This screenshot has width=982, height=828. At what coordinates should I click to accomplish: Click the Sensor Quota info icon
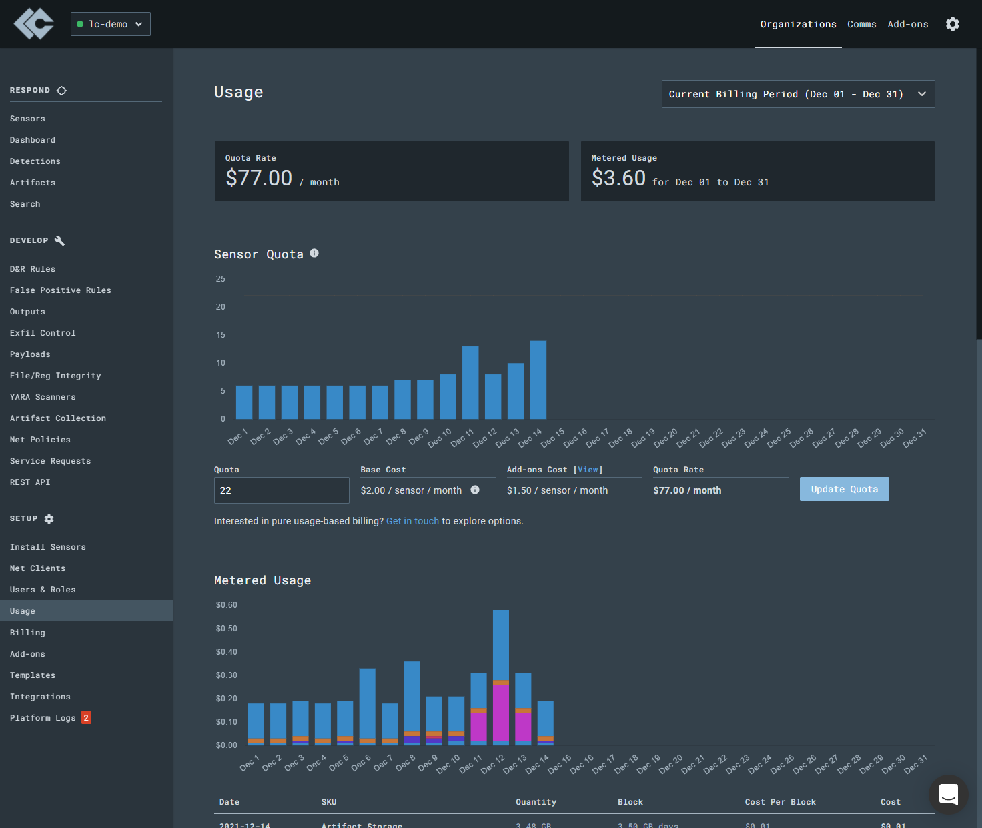(314, 253)
